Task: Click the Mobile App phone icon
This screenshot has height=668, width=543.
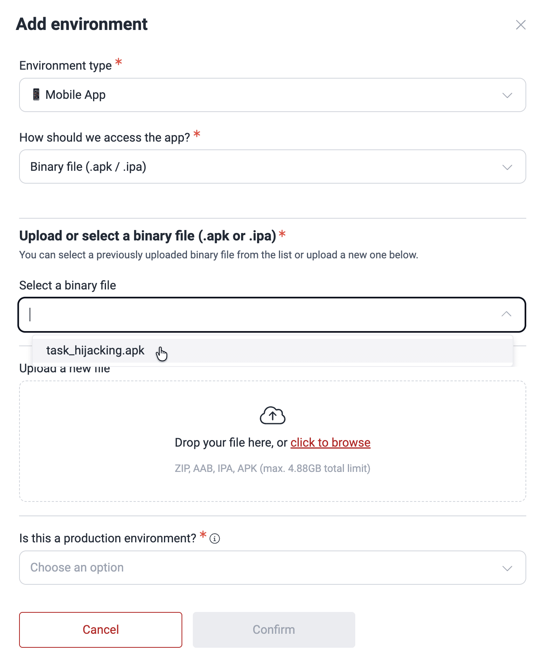Action: click(37, 95)
